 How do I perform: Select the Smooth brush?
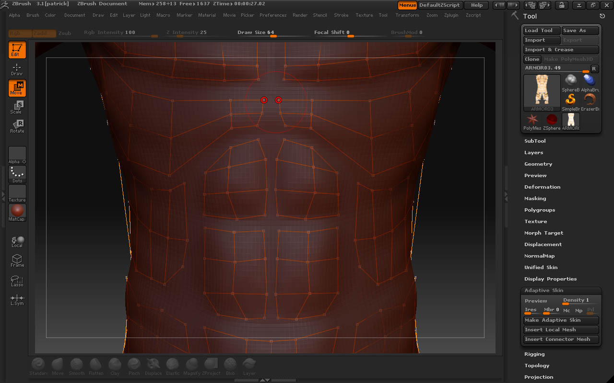[x=77, y=366]
